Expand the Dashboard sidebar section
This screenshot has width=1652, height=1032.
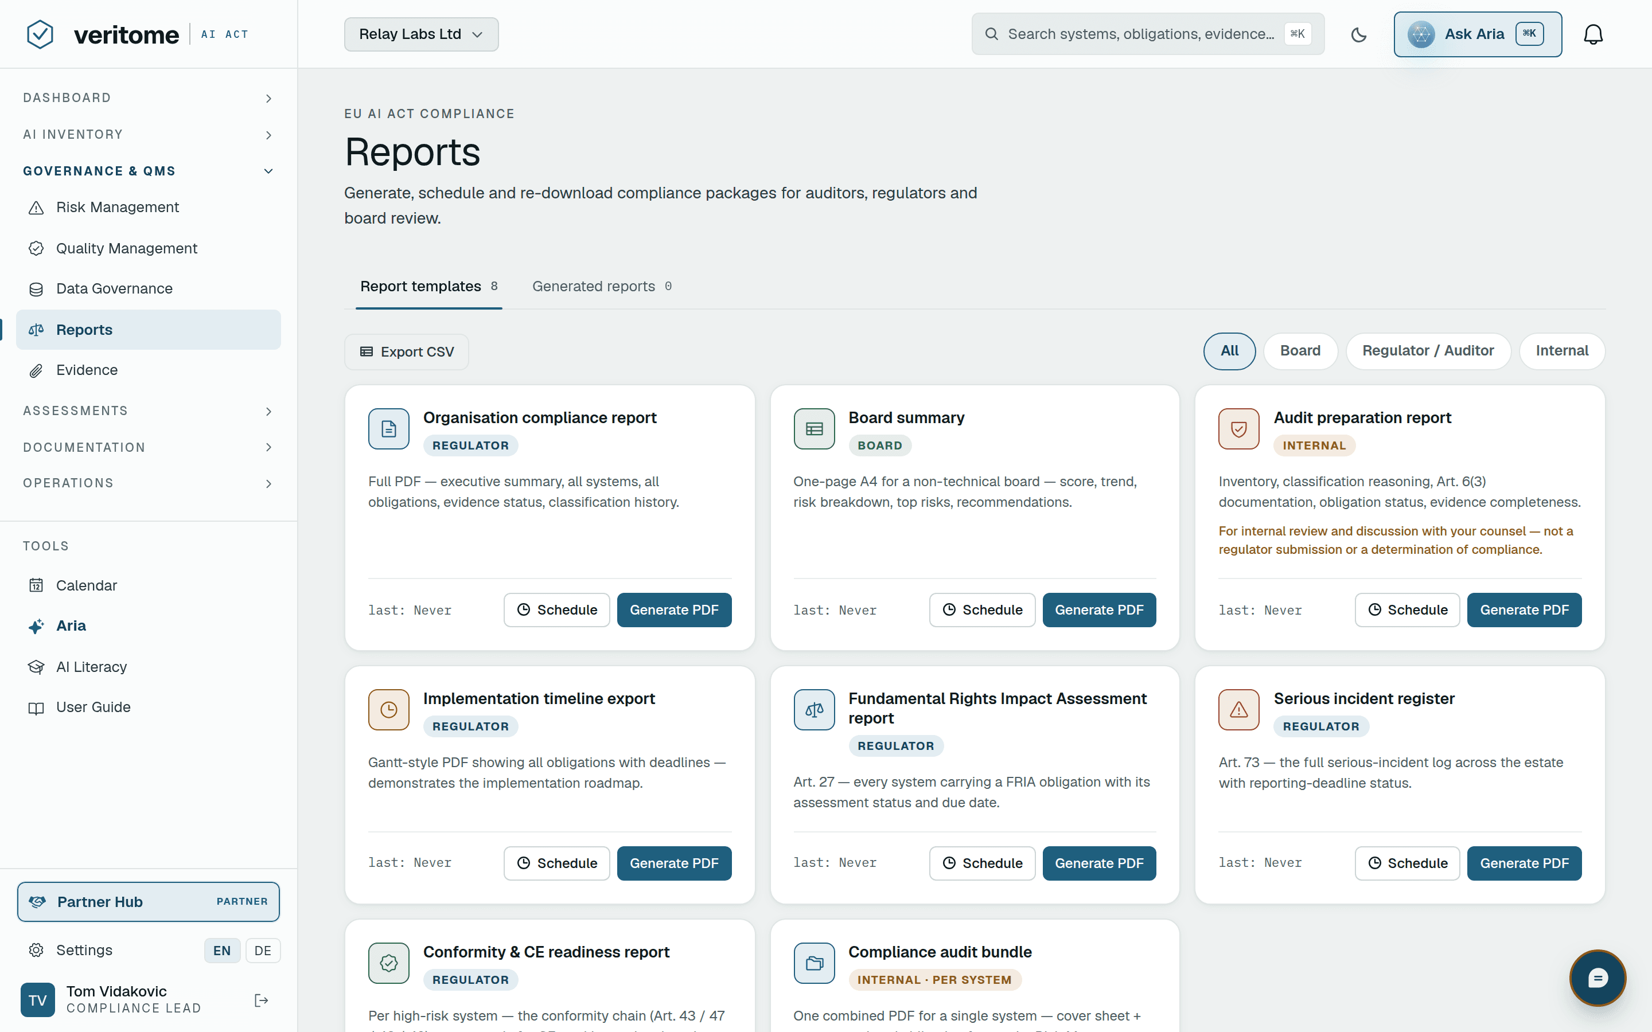[x=148, y=98]
